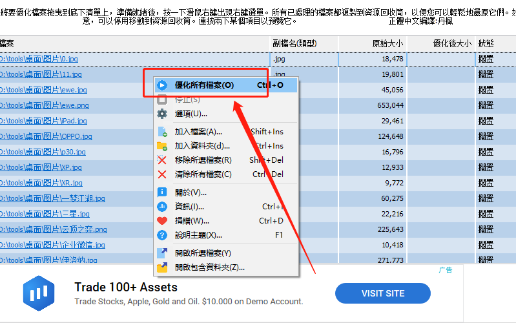Image resolution: width=516 pixels, height=323 pixels.
Task: Open 資訊(I)... menu entry
Action: click(x=226, y=207)
